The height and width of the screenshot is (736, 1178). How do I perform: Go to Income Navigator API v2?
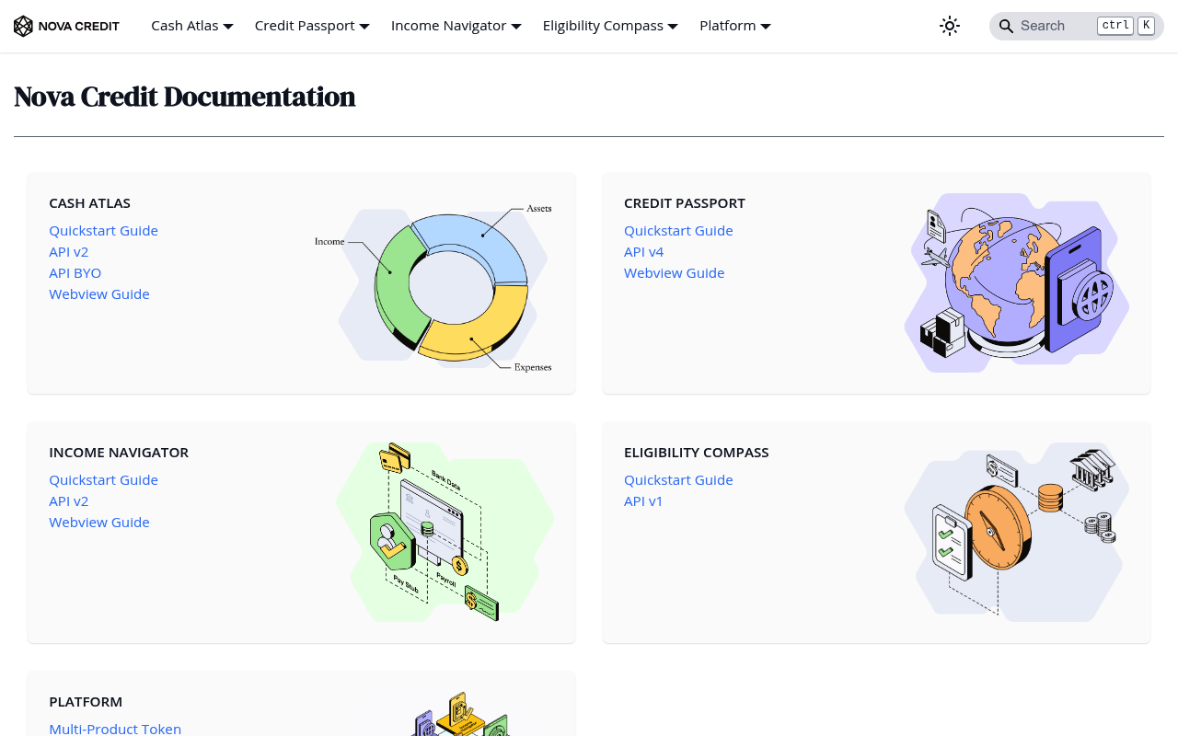pos(69,501)
